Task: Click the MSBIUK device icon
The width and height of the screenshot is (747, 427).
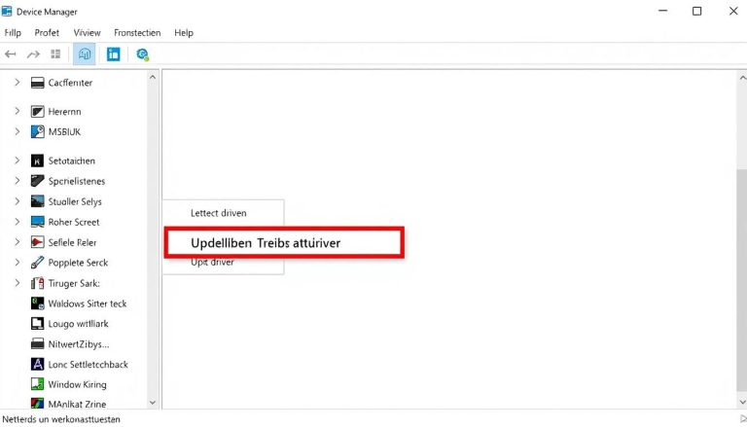Action: point(38,131)
